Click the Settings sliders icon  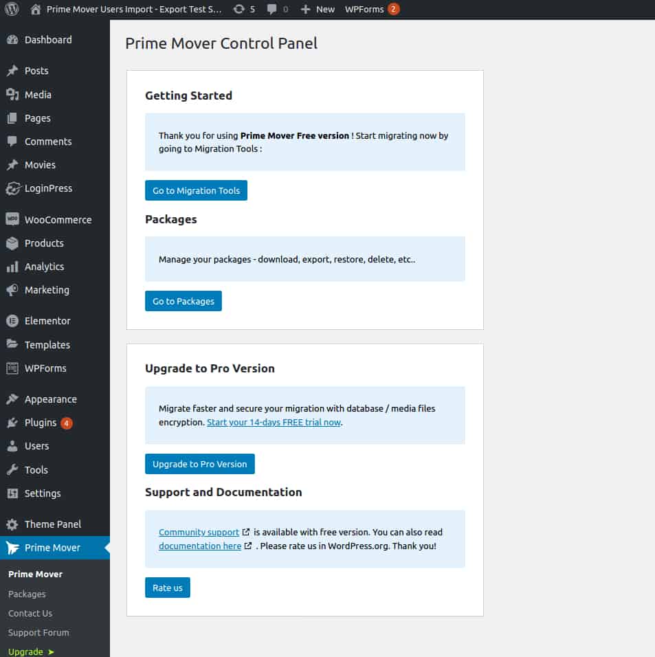(x=12, y=493)
